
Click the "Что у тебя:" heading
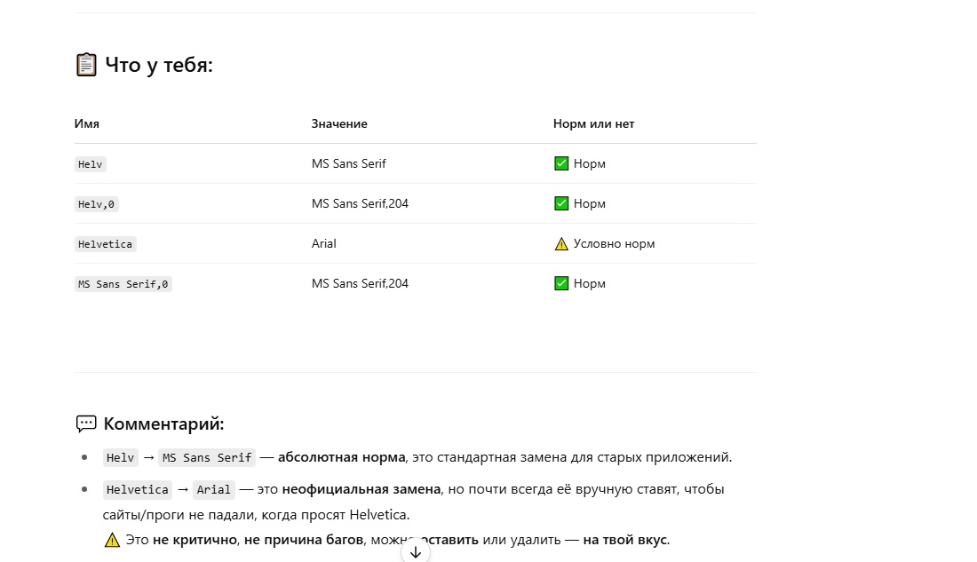coord(159,65)
